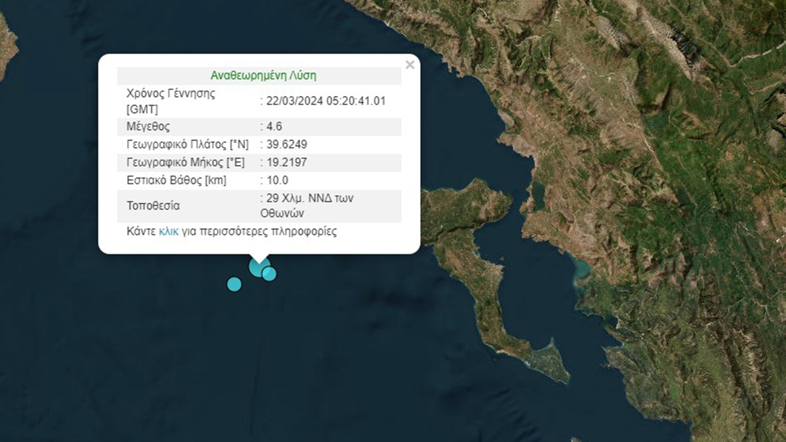Click the longitude value 19.2197
Screen dimensions: 786x442
(287, 162)
